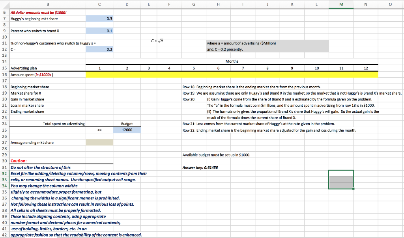Select column C header
The image size is (404, 238).
point(99,4)
